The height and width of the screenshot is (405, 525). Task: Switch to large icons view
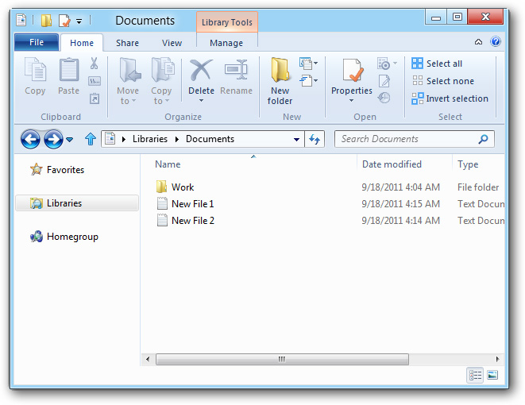492,375
